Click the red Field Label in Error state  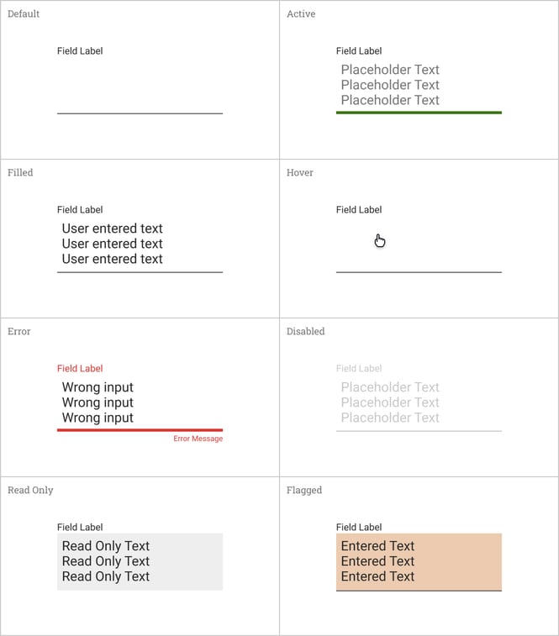(80, 368)
